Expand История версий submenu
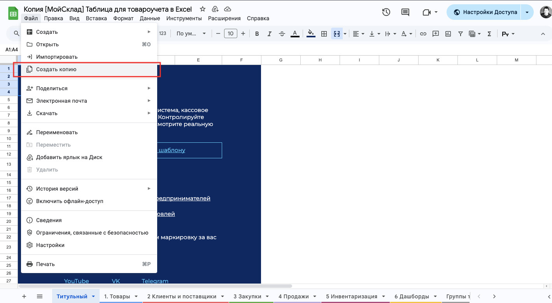552x303 pixels. [x=89, y=189]
